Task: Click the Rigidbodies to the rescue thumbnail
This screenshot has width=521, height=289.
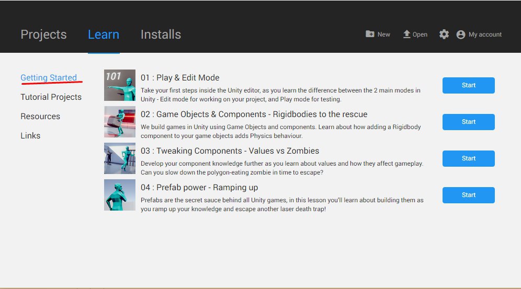Action: (x=120, y=122)
